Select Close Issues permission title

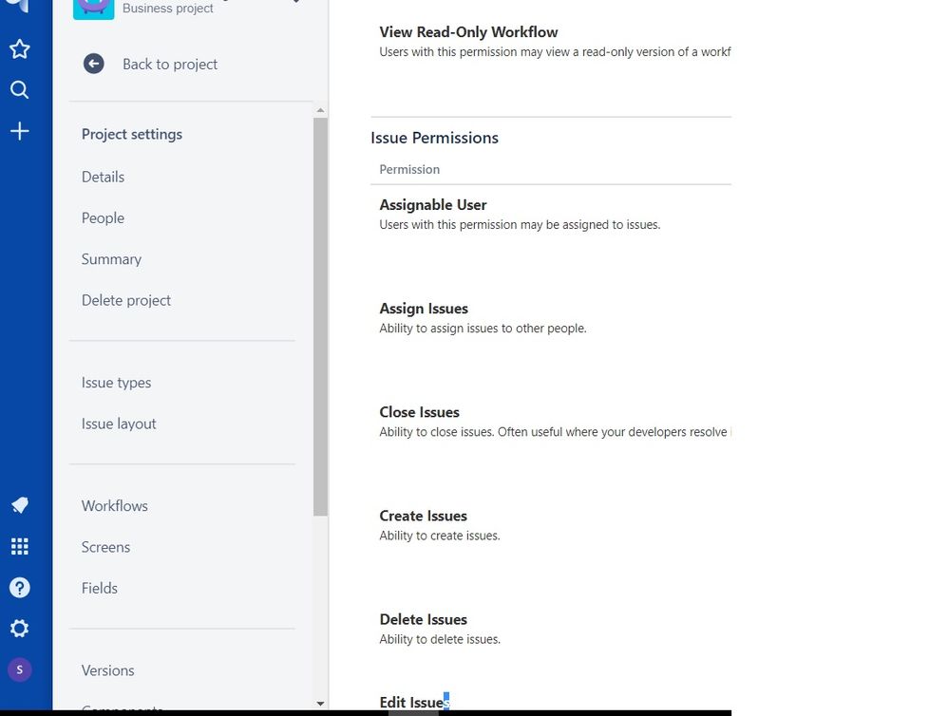point(419,412)
